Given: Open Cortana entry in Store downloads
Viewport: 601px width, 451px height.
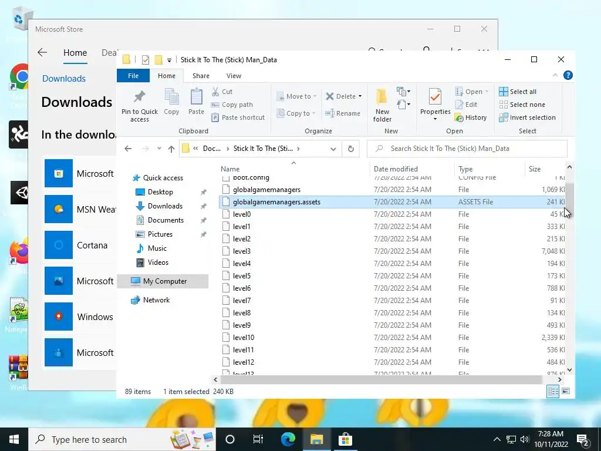Looking at the screenshot, I should click(x=80, y=245).
